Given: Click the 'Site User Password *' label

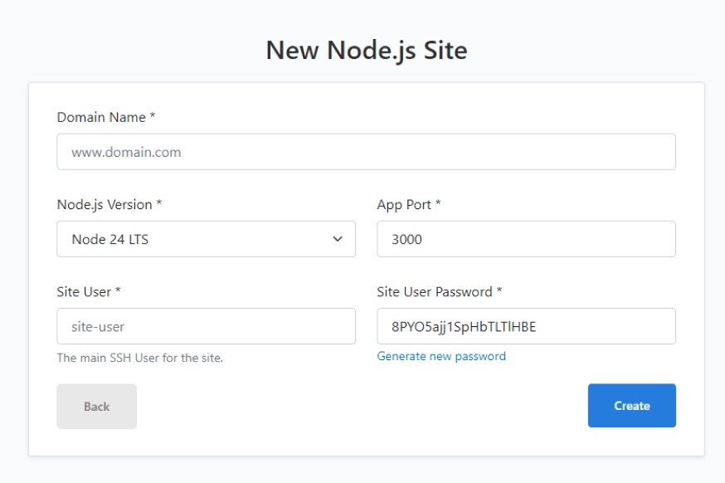Looking at the screenshot, I should coord(440,292).
